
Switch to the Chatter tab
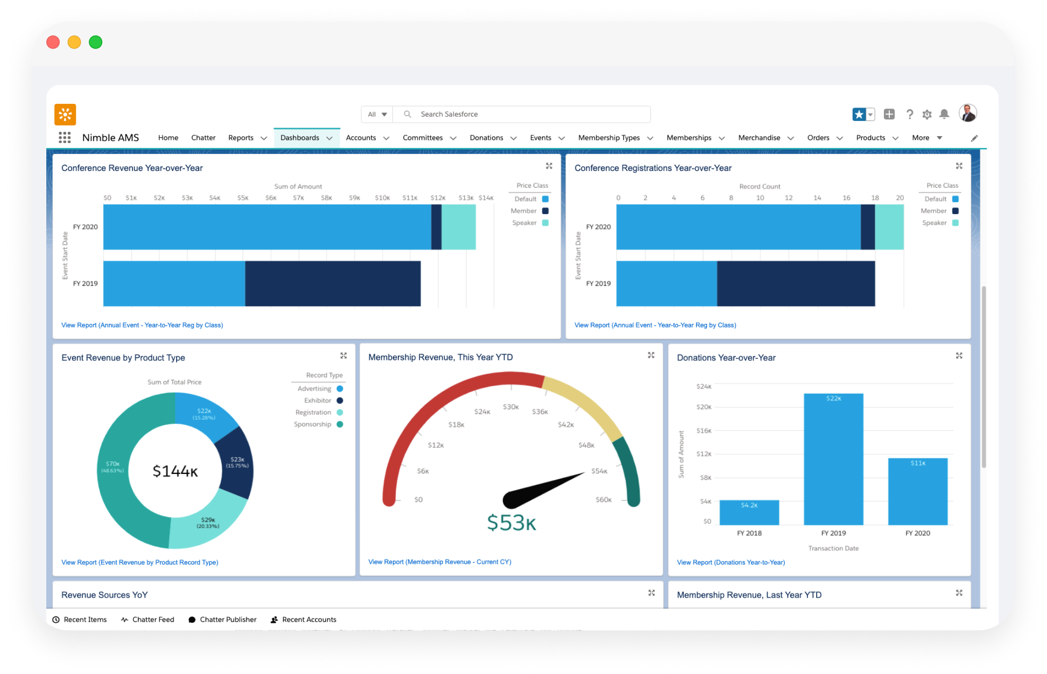203,138
